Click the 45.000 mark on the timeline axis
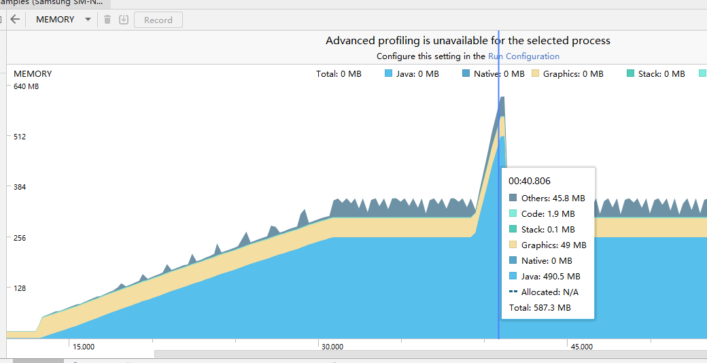 click(x=582, y=347)
